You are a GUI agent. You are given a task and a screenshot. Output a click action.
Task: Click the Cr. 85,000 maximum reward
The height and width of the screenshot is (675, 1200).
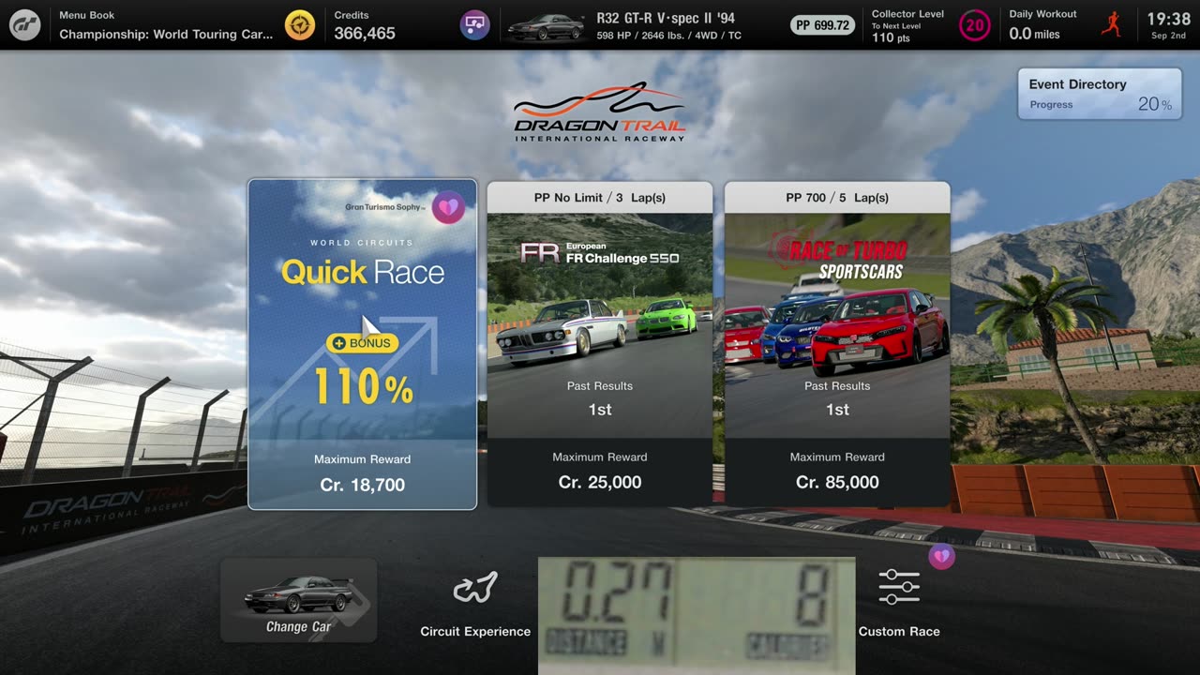click(x=837, y=482)
